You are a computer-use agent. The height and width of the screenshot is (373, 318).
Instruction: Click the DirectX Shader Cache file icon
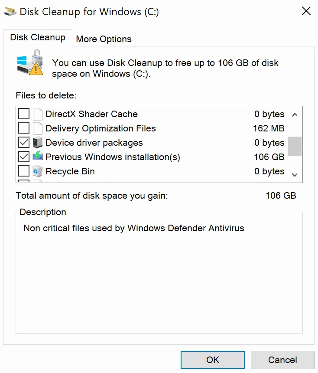click(x=38, y=114)
